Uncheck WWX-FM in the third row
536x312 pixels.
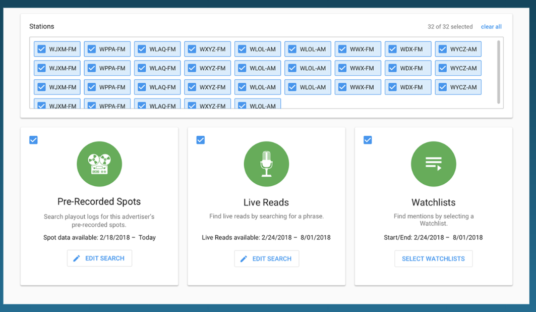tap(342, 87)
